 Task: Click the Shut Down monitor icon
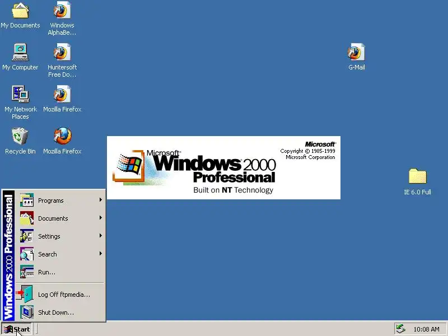[27, 312]
